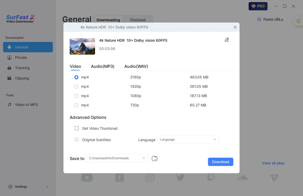Select the mp4 1920p radio button
The height and width of the screenshot is (196, 303).
point(76,86)
